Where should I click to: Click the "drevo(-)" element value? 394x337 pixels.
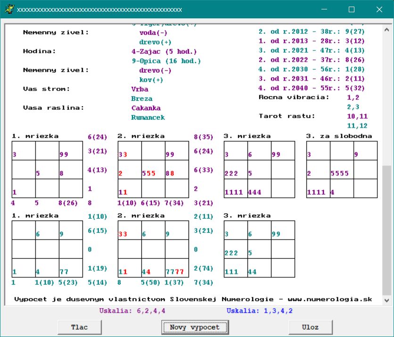[155, 70]
